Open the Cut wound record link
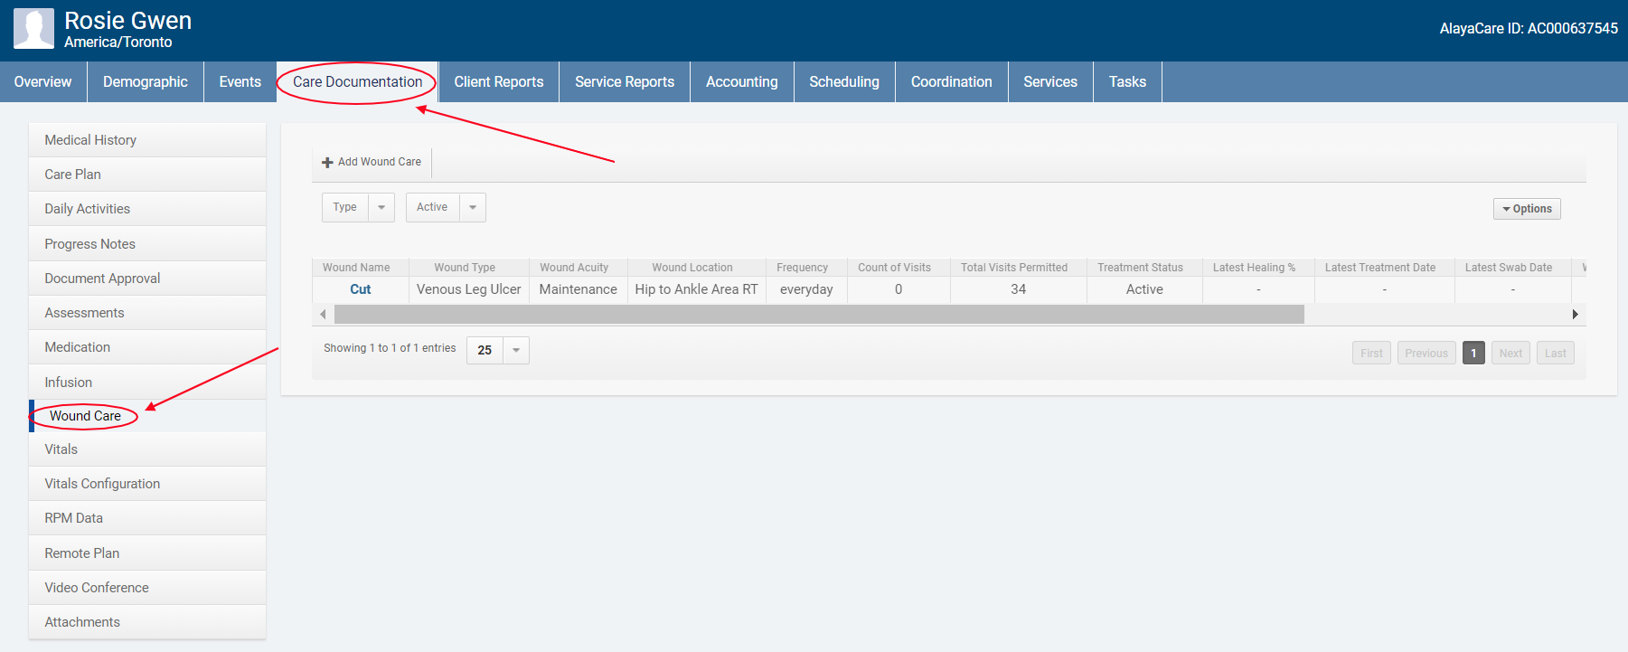 [x=360, y=289]
